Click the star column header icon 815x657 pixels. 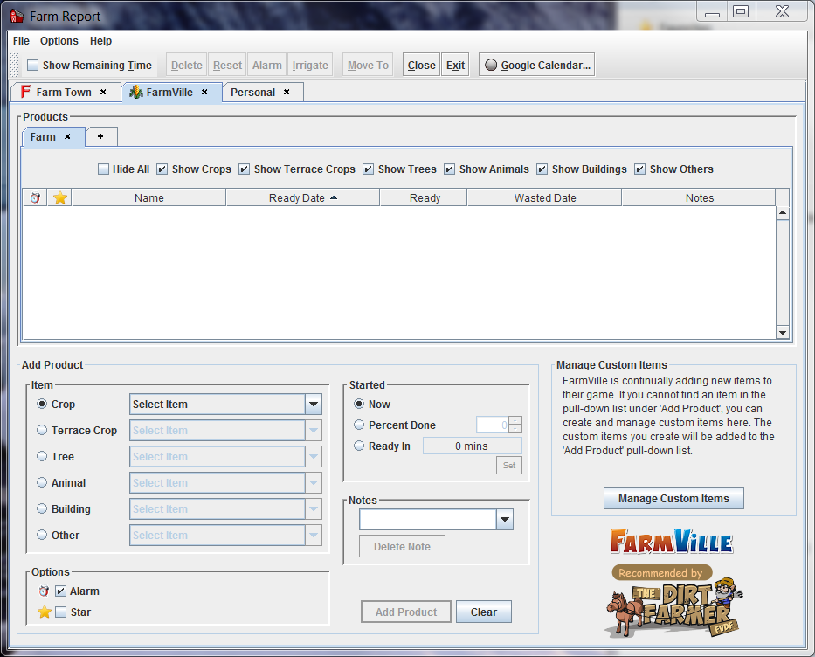click(60, 198)
